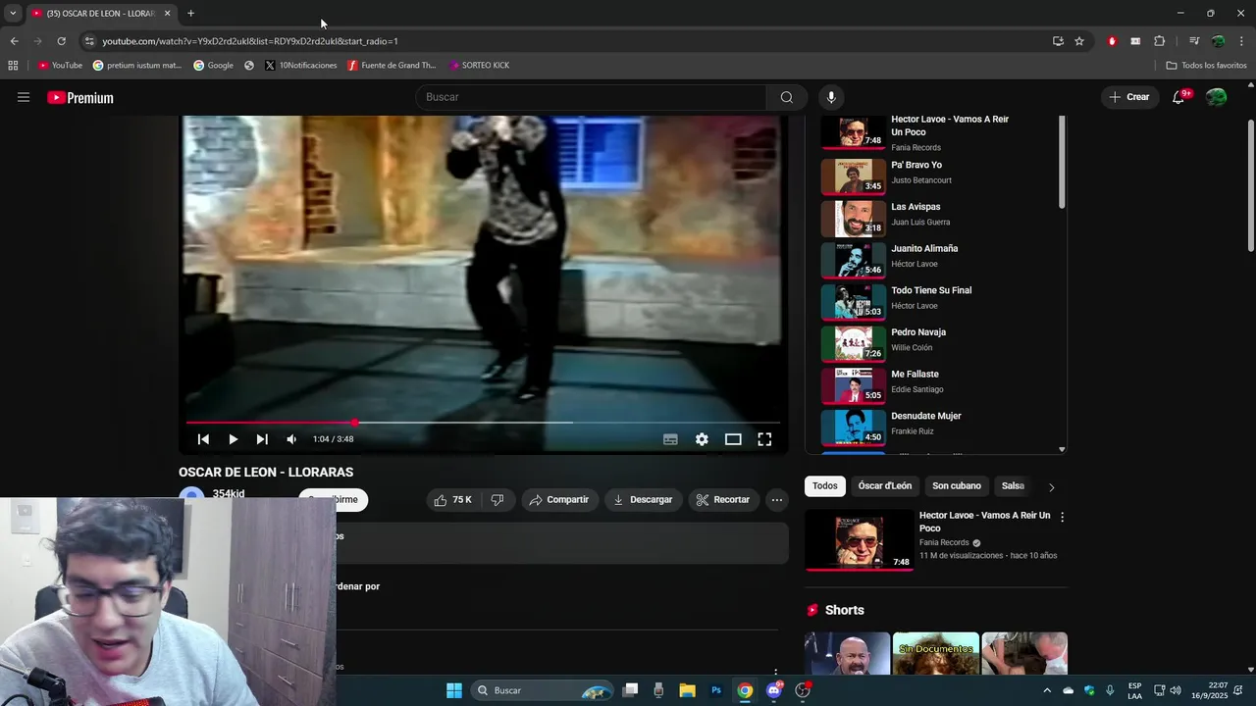Close the OSCAR DE LEON tab

pyautogui.click(x=167, y=13)
